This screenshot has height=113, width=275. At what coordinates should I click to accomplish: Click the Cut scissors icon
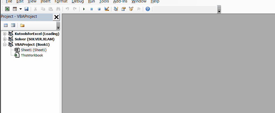click(x=35, y=9)
